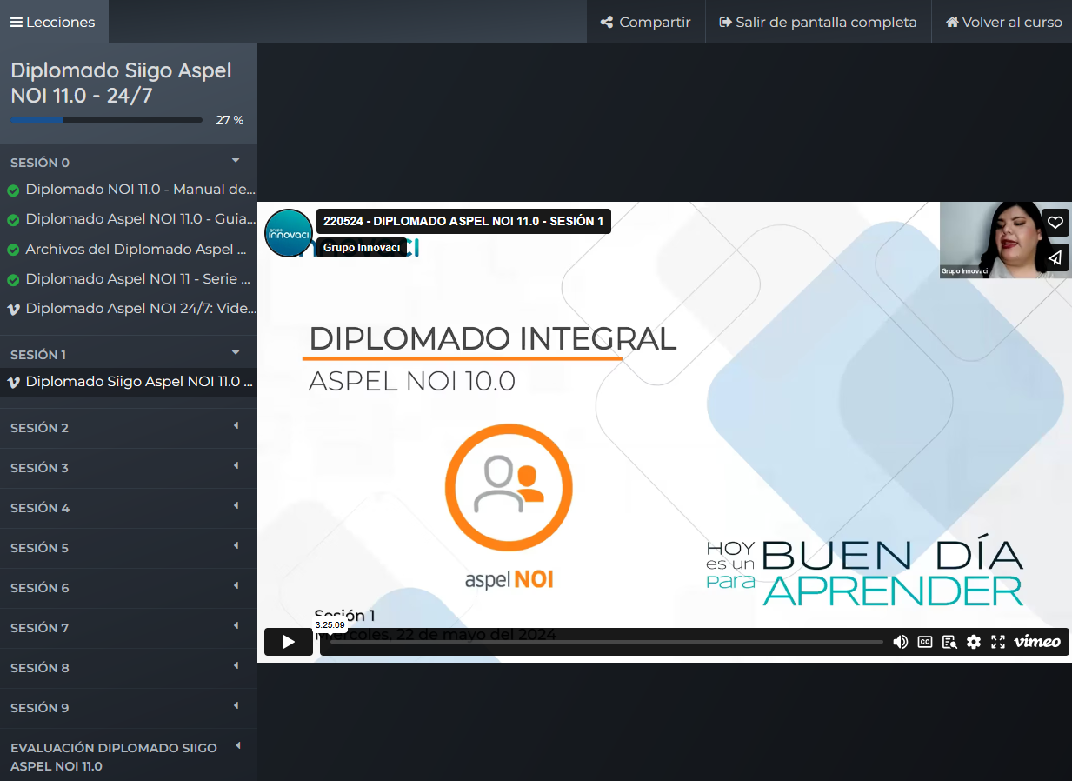Select active lesson Diplomado Siigo Aspel NOI 11.0
The height and width of the screenshot is (781, 1072).
point(129,382)
